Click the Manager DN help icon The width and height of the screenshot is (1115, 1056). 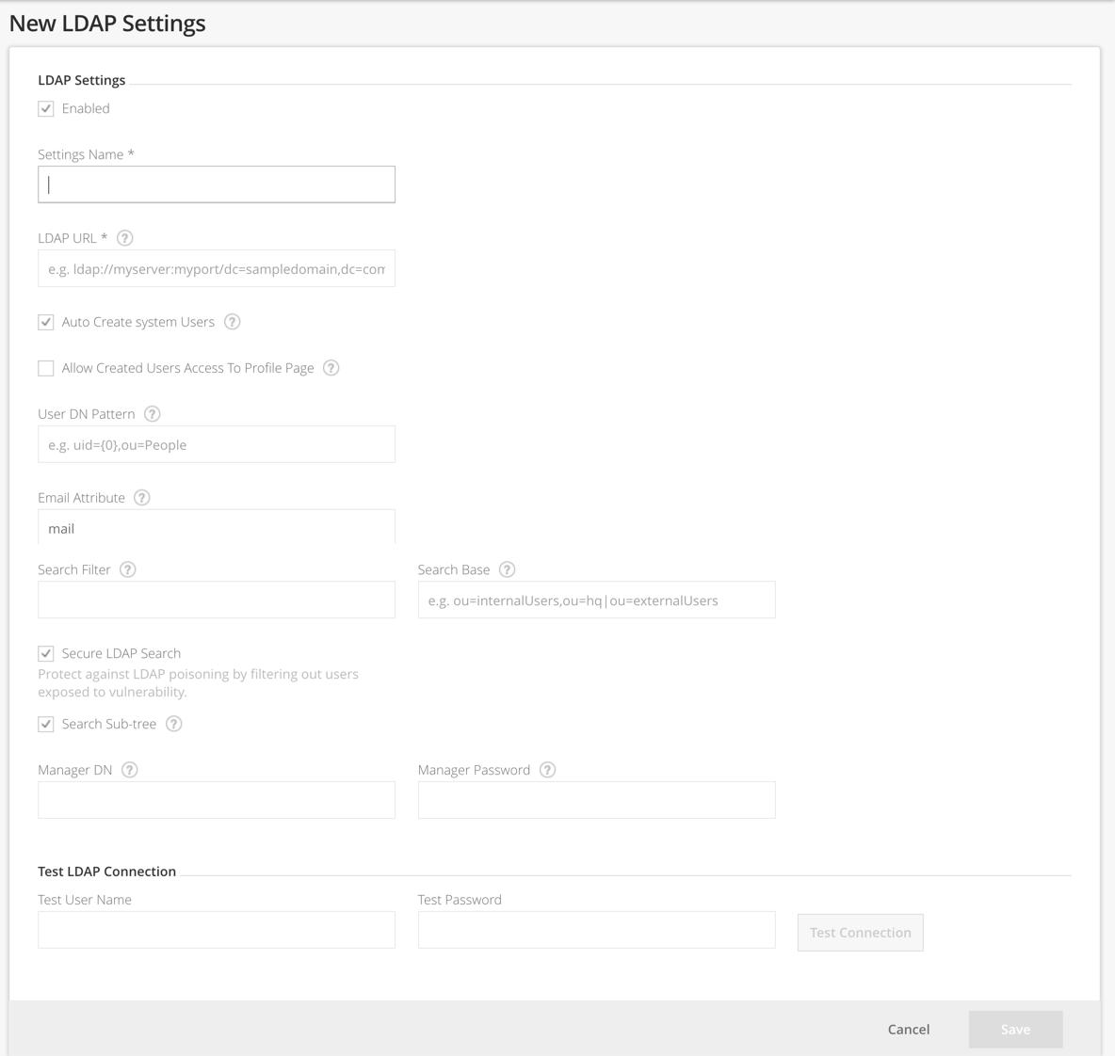point(129,770)
